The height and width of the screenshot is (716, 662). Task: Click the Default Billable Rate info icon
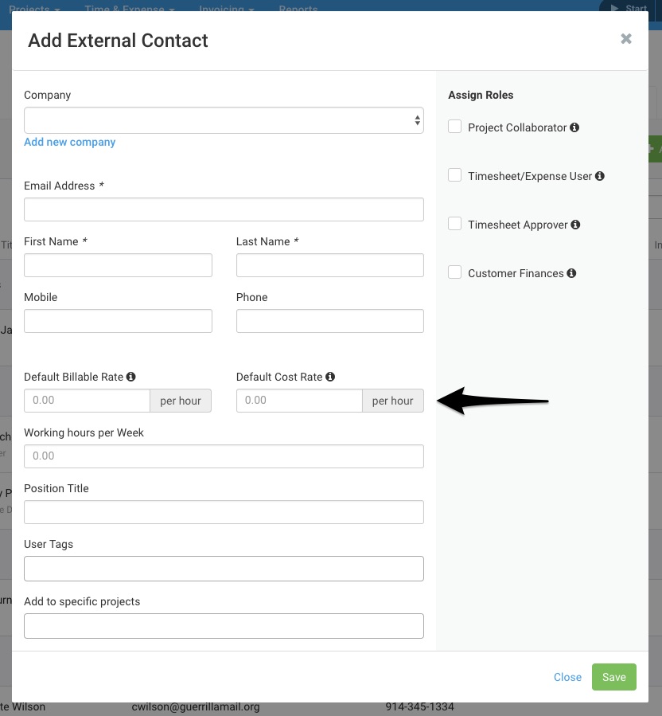tap(130, 377)
